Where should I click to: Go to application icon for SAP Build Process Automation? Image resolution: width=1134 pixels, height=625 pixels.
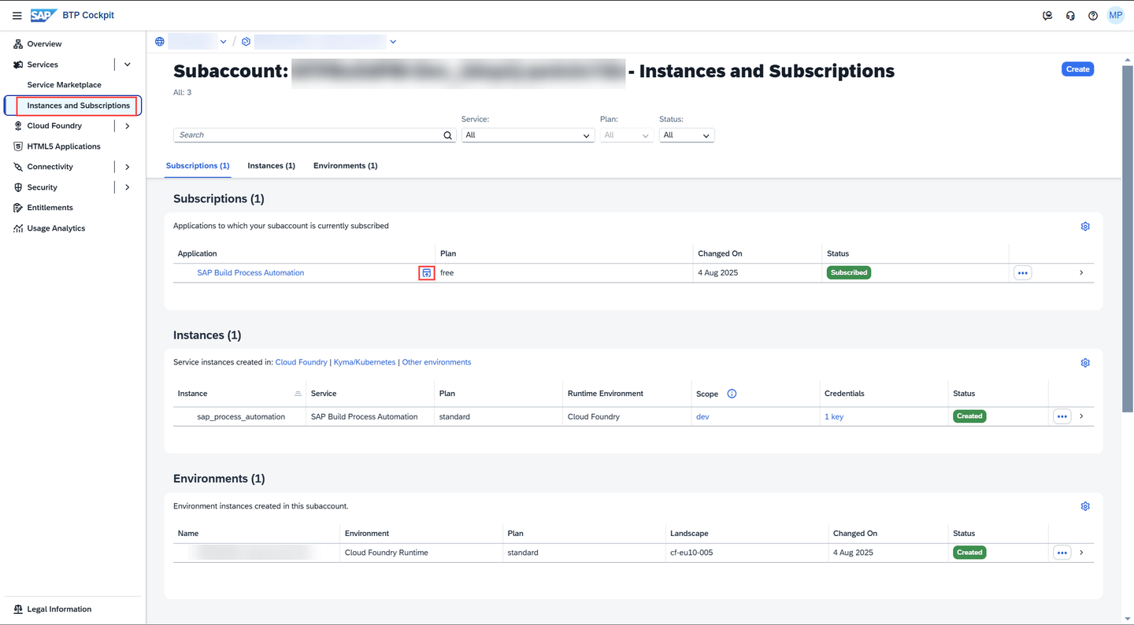pyautogui.click(x=427, y=273)
